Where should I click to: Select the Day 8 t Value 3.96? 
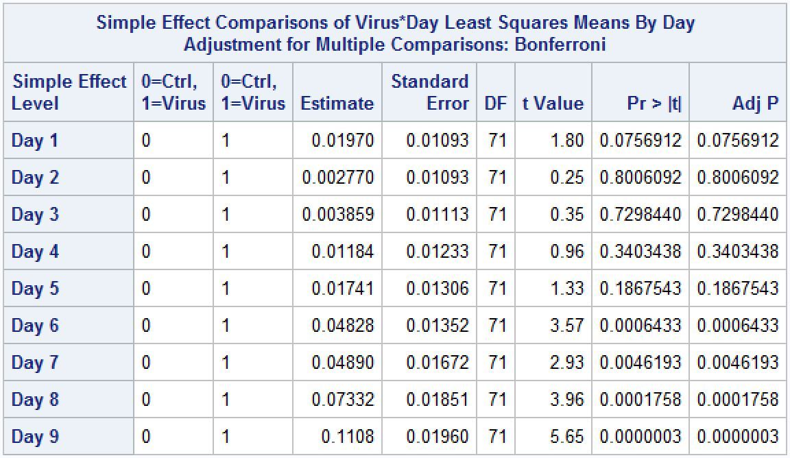tap(566, 400)
